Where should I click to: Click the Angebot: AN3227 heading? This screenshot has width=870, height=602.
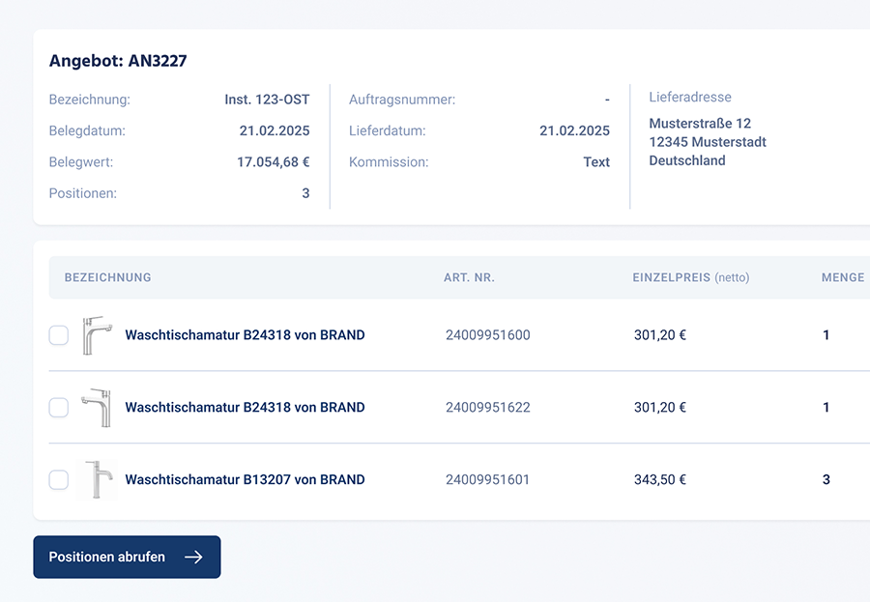(x=118, y=61)
